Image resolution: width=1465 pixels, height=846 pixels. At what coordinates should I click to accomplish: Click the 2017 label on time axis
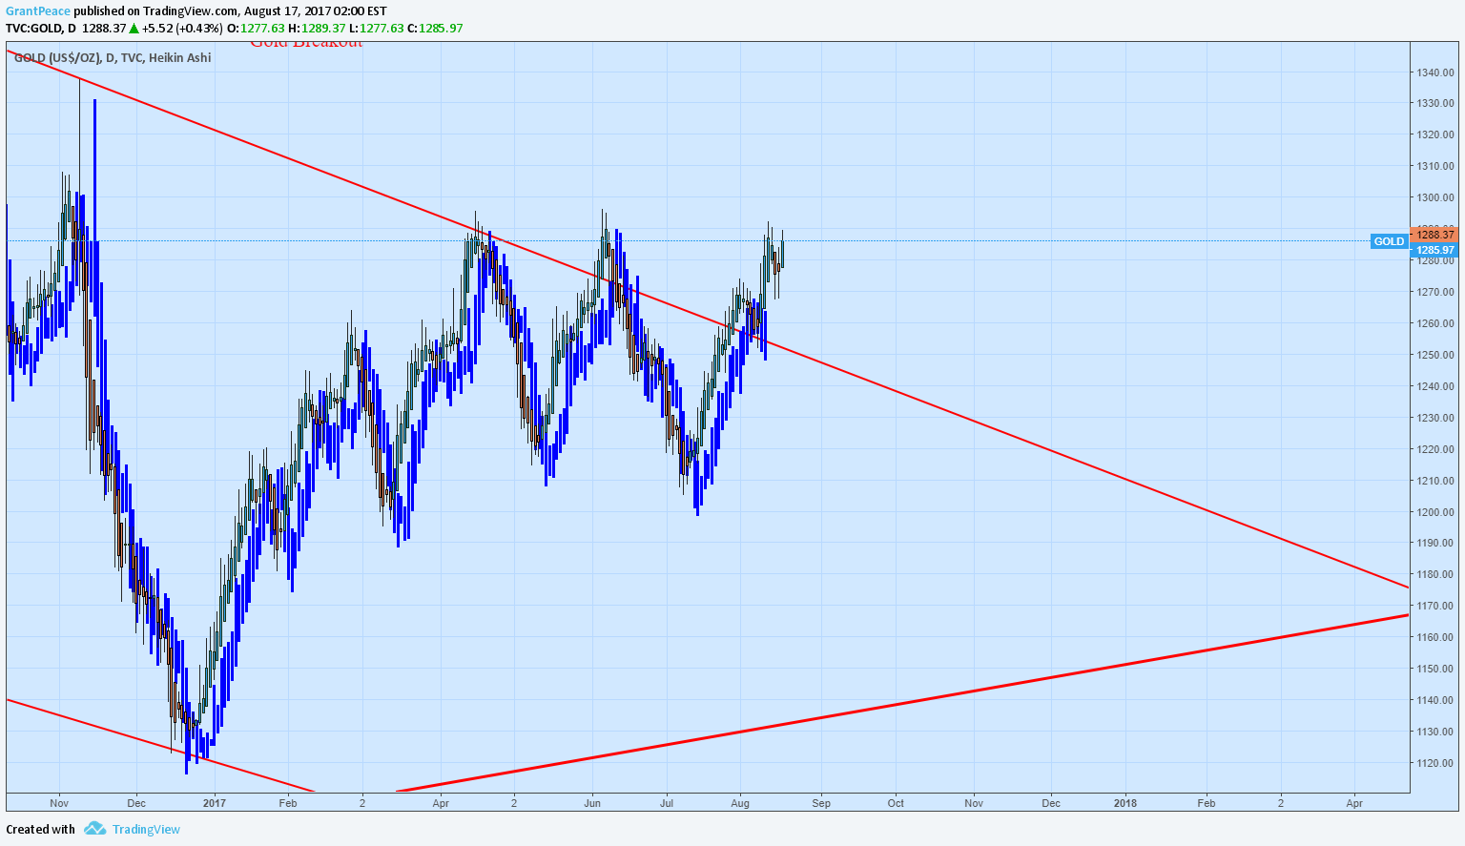tap(215, 804)
